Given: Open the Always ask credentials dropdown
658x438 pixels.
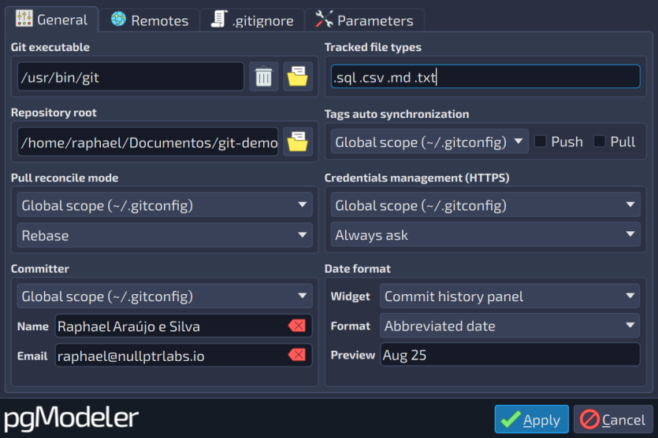Looking at the screenshot, I should point(485,234).
